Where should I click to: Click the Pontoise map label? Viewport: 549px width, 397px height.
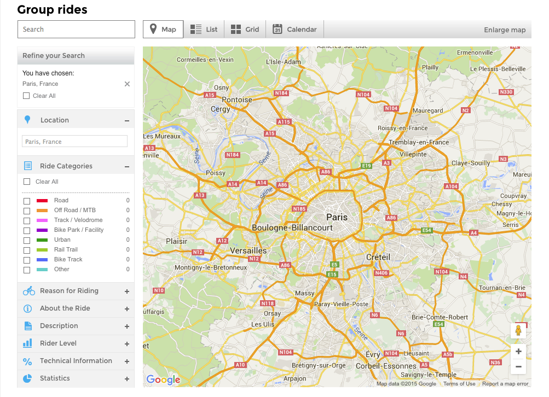(x=237, y=100)
